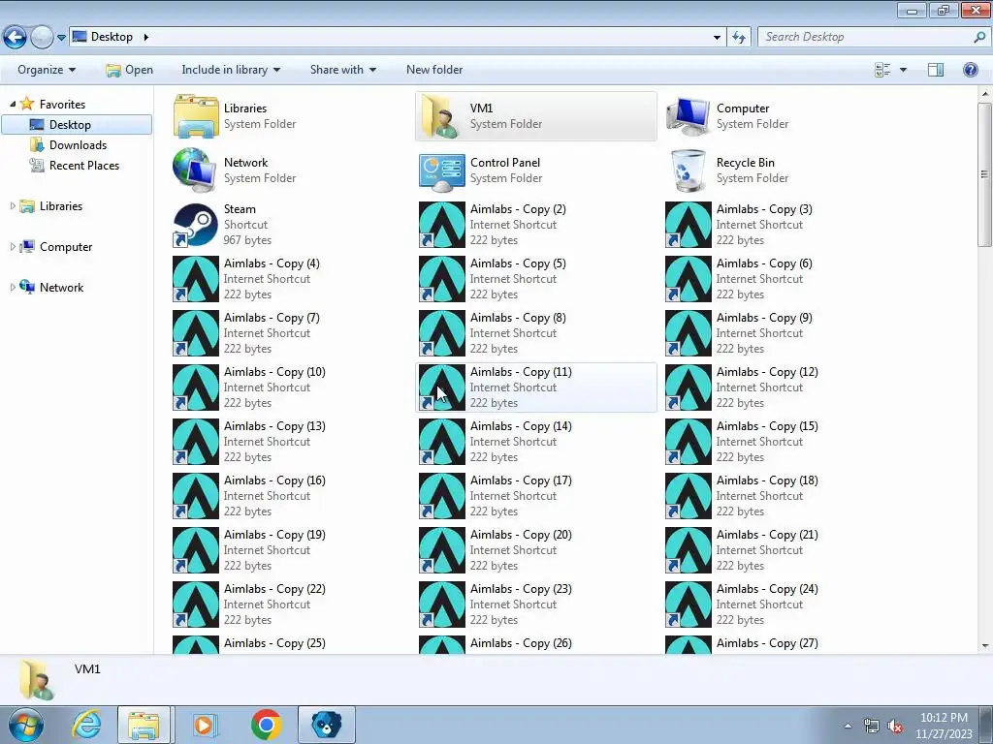
Task: Click the scrollbar down arrow
Action: tap(984, 645)
